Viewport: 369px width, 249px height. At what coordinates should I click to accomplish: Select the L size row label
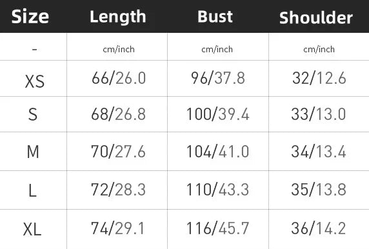(x=32, y=190)
